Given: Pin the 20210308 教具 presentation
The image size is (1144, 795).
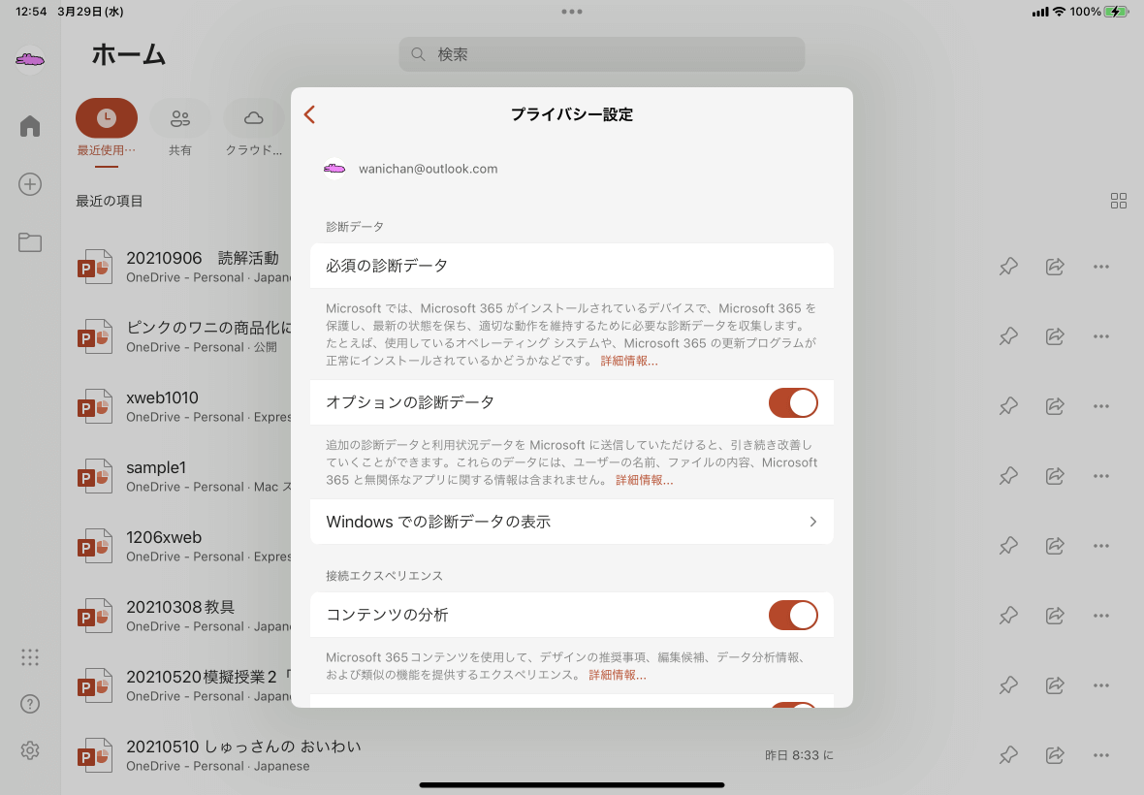Looking at the screenshot, I should point(1008,616).
